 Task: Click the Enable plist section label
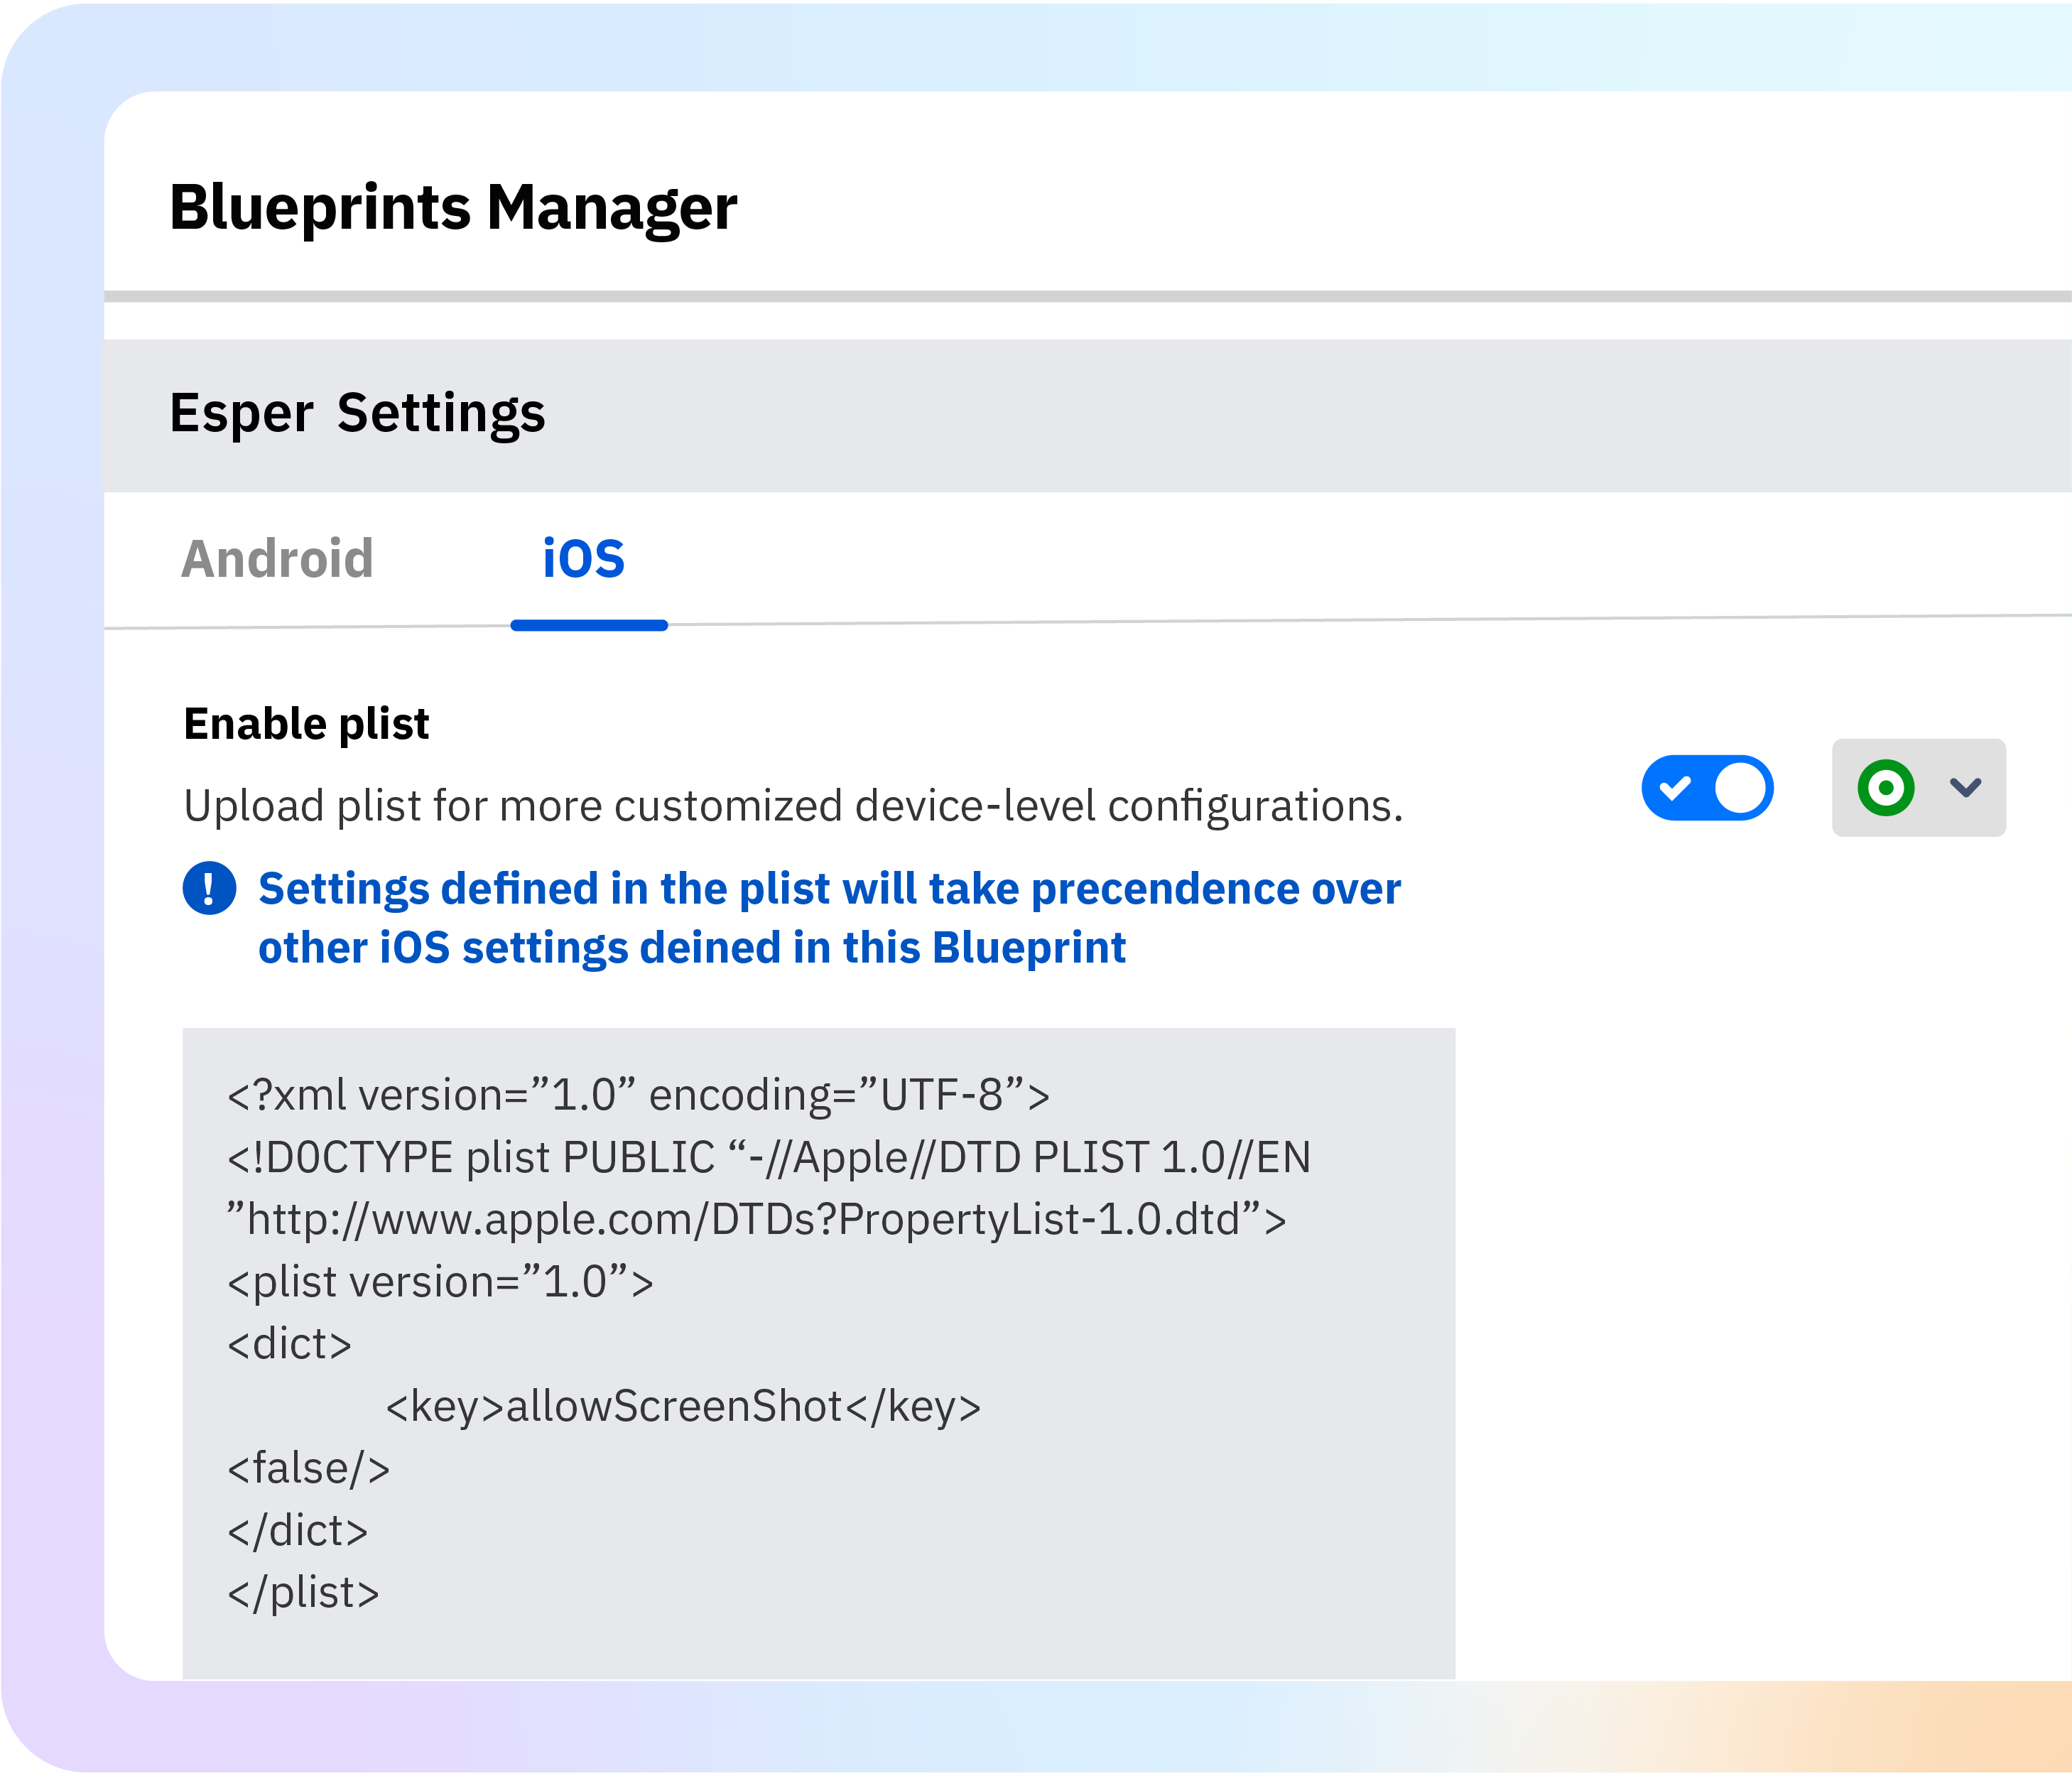(x=306, y=722)
